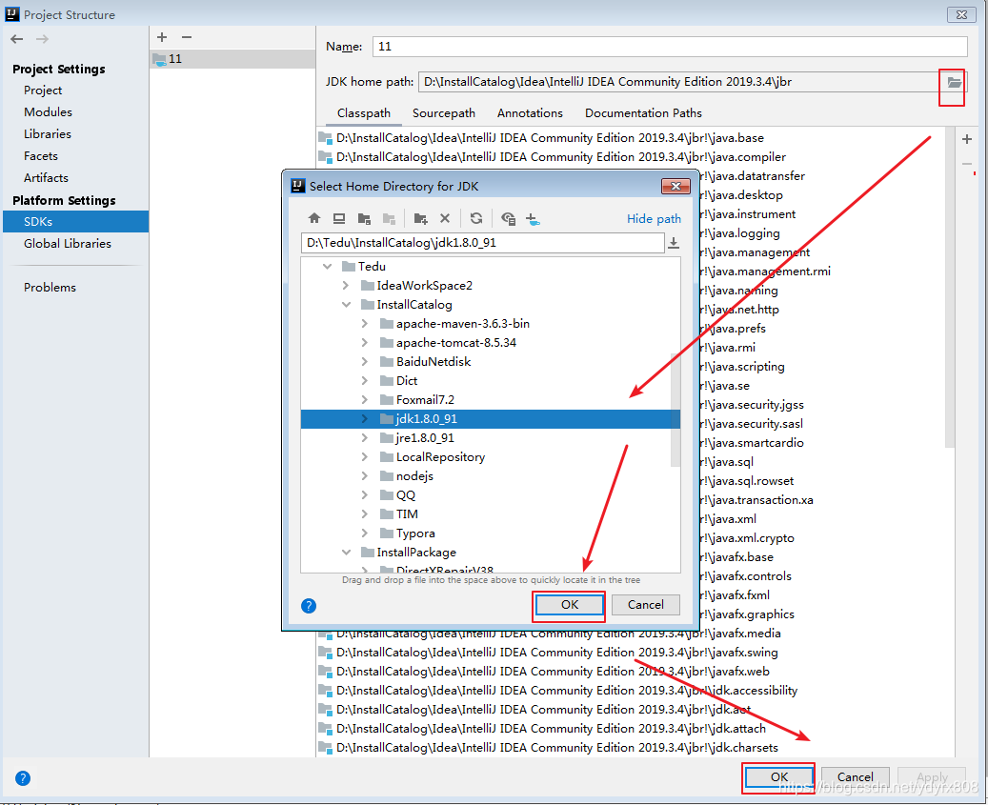
Task: Switch to the Sourcepath tab
Action: [444, 113]
